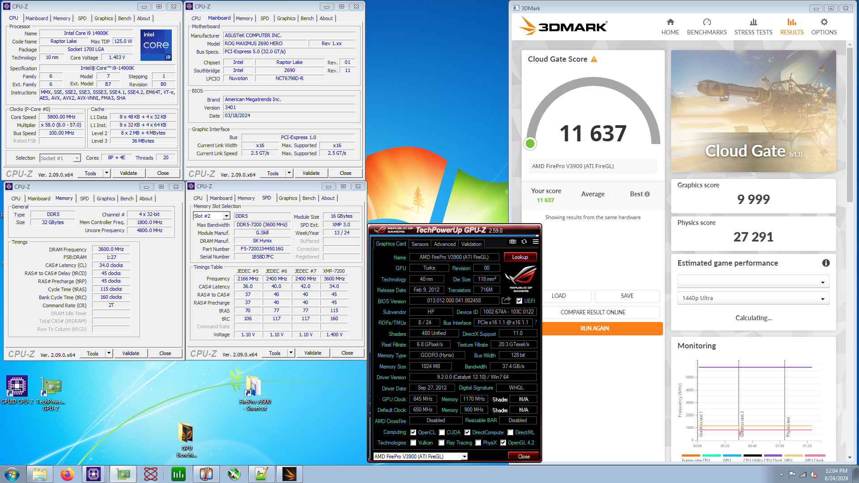The width and height of the screenshot is (859, 483).
Task: Toggle UEFI checkbox in GPU-Z
Action: click(519, 301)
